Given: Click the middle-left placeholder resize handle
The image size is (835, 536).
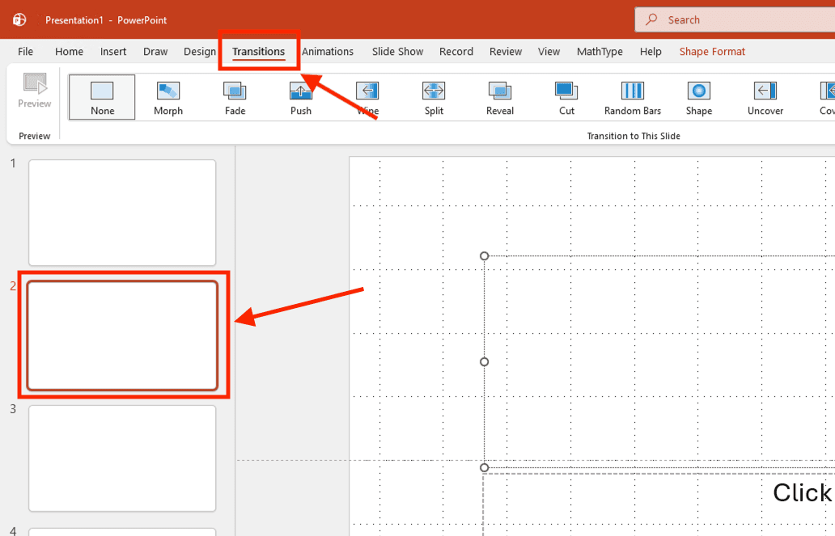Looking at the screenshot, I should coord(484,362).
